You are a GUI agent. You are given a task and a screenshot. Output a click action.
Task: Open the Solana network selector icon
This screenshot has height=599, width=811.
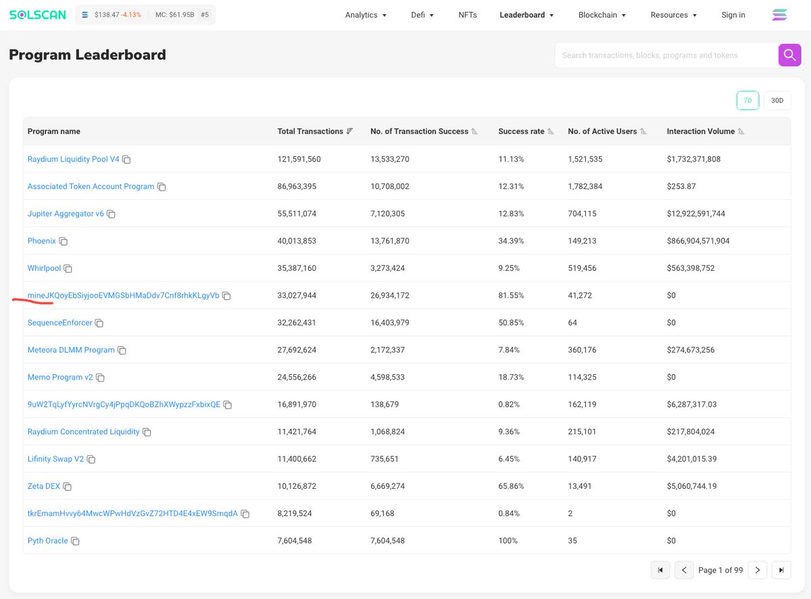click(x=780, y=15)
